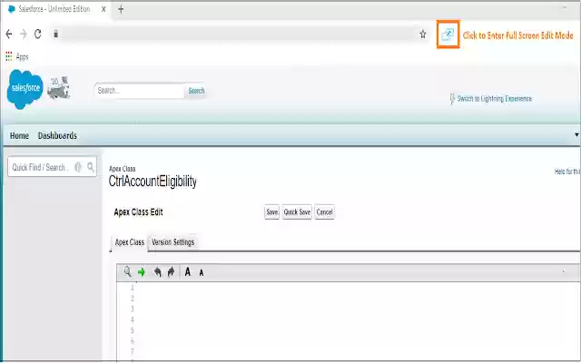Redo the edit in code editor

tap(171, 272)
